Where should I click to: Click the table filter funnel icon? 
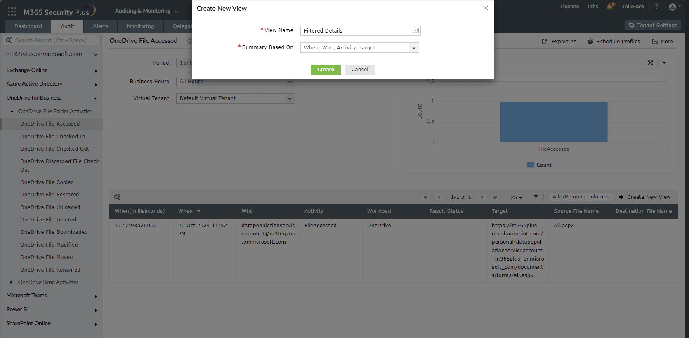pyautogui.click(x=536, y=197)
